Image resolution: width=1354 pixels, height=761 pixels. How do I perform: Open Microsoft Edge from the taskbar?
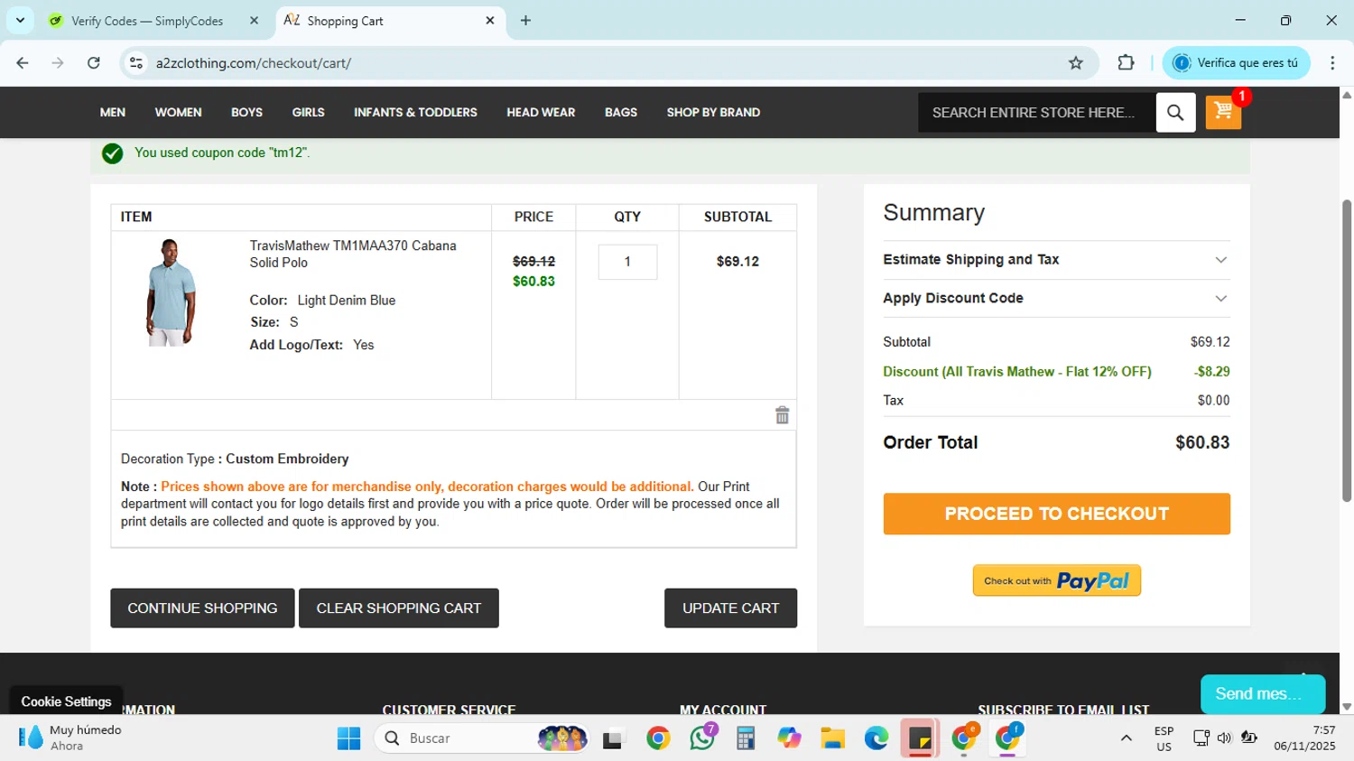point(876,738)
